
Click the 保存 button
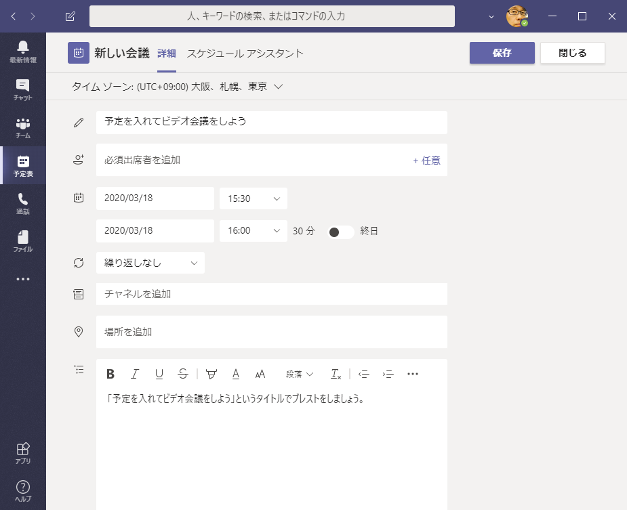502,53
